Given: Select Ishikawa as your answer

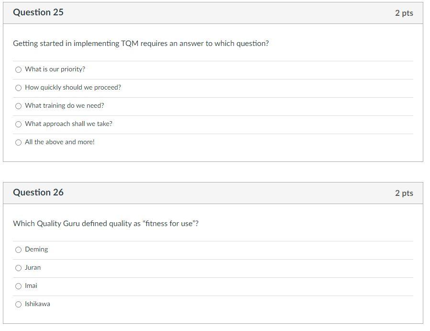Looking at the screenshot, I should [x=18, y=304].
